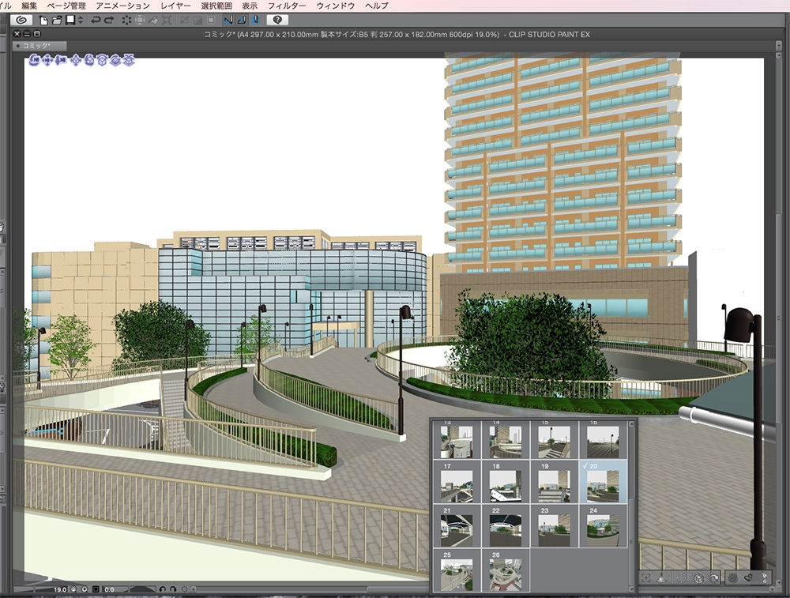Open the アニメーション menu
Image resolution: width=790 pixels, height=598 pixels.
pos(123,6)
